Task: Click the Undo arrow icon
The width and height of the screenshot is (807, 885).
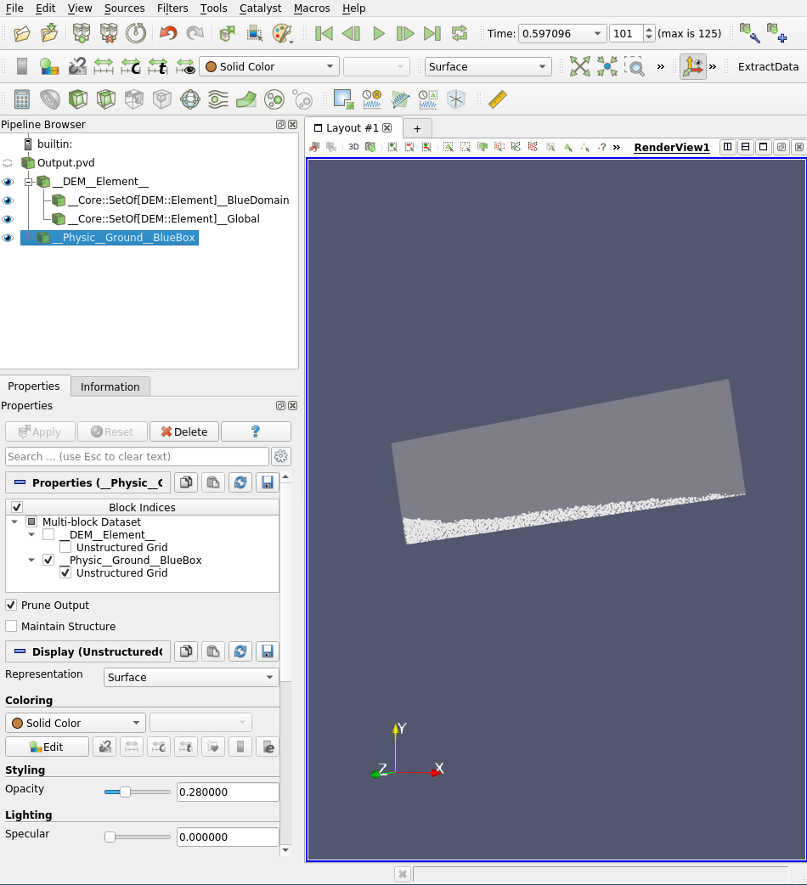Action: pos(168,33)
